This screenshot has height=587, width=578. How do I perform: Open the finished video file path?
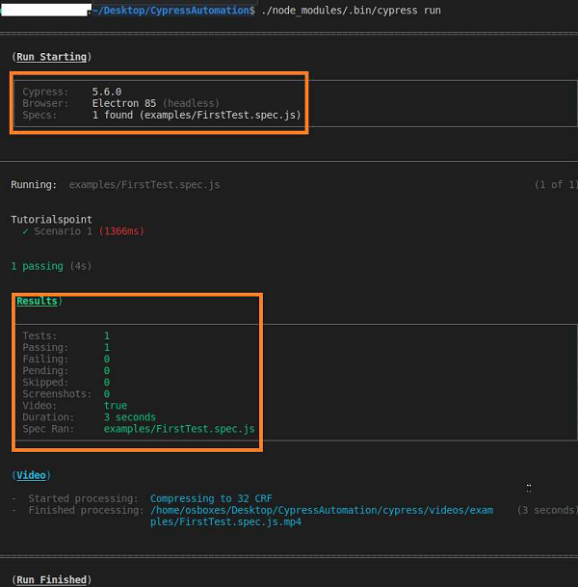322,510
